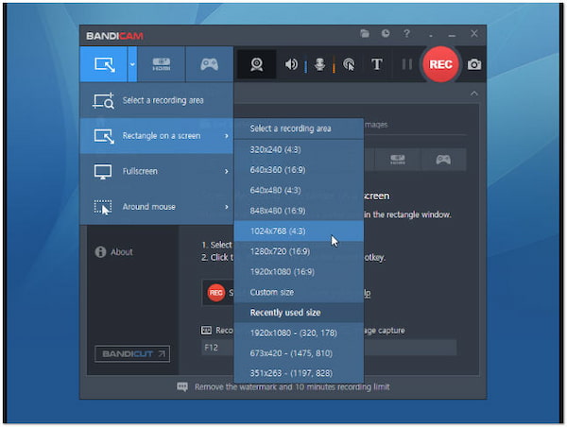The image size is (567, 427).
Task: Open the Around mouse submenu
Action: (x=157, y=207)
